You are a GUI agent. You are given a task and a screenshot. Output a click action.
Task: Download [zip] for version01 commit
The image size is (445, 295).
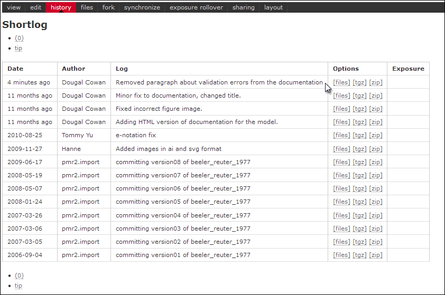pyautogui.click(x=375, y=255)
